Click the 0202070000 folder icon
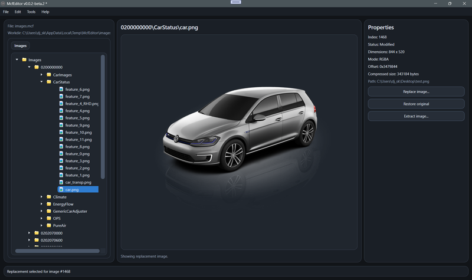The width and height of the screenshot is (472, 280). [x=37, y=233]
